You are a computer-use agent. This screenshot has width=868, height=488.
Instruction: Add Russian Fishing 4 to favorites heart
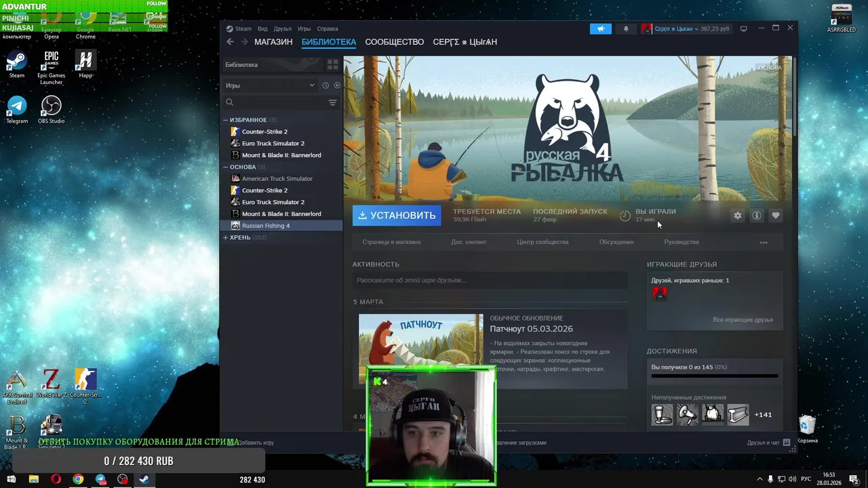pos(776,216)
